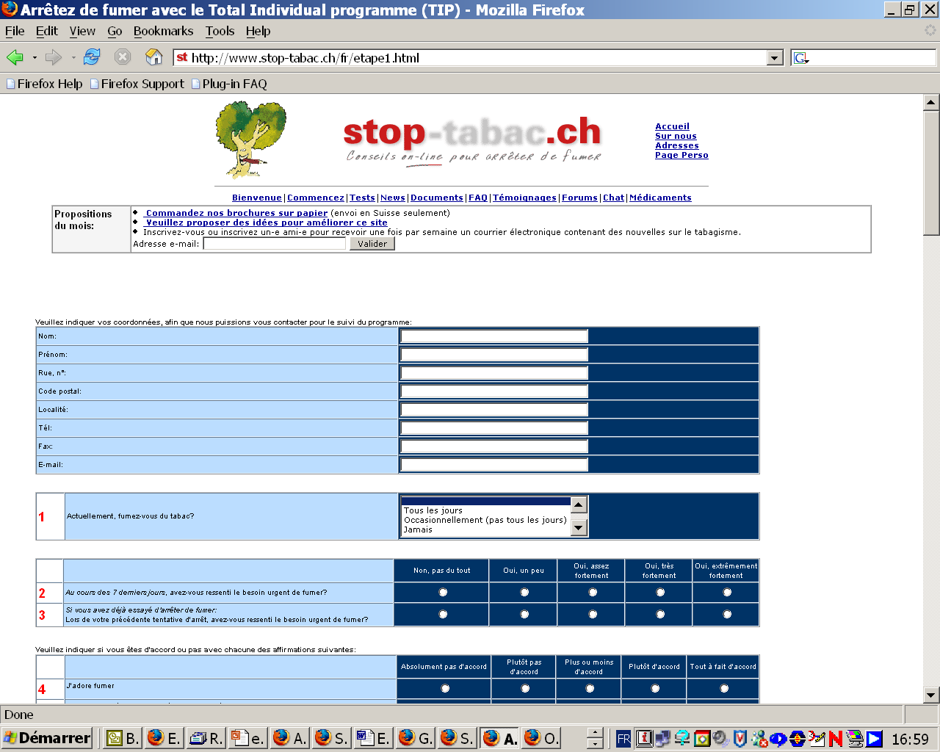940x752 pixels.
Task: Click the green Back arrow button
Action: [15, 57]
